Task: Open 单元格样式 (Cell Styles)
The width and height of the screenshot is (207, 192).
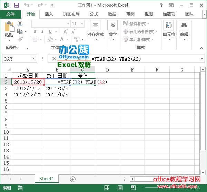Action: point(138,39)
